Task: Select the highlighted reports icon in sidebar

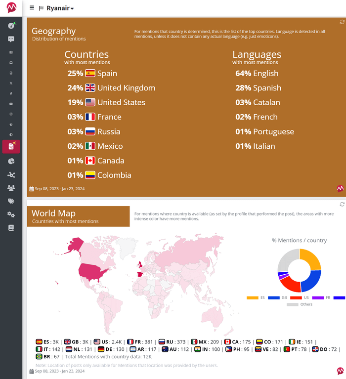Action: (11, 146)
